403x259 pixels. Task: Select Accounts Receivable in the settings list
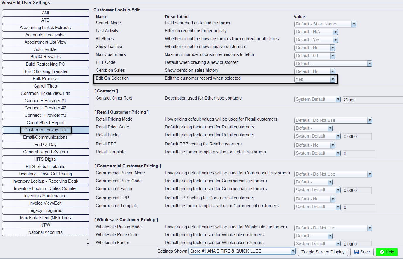pyautogui.click(x=45, y=35)
